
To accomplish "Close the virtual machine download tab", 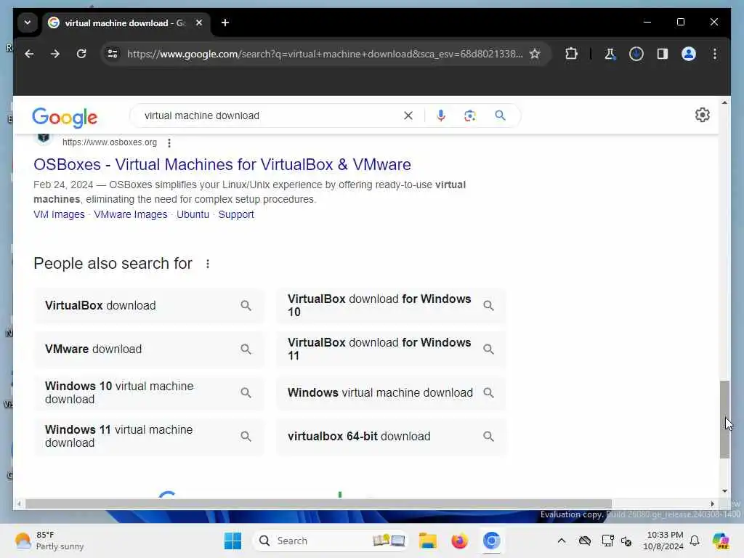I will (199, 23).
